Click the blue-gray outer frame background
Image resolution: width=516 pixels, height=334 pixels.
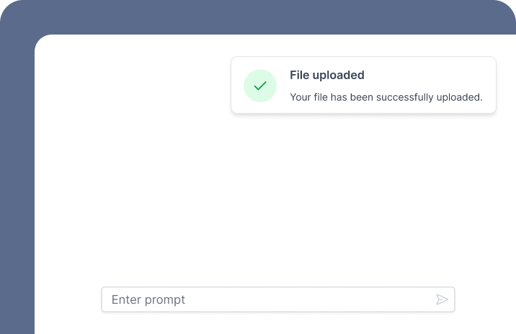(x=17, y=184)
